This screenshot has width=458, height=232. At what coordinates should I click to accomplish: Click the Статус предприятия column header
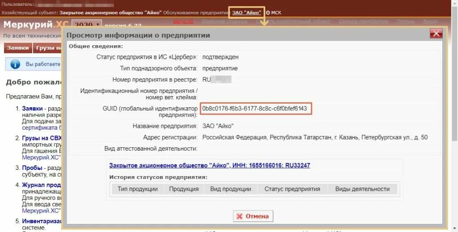[x=293, y=189]
